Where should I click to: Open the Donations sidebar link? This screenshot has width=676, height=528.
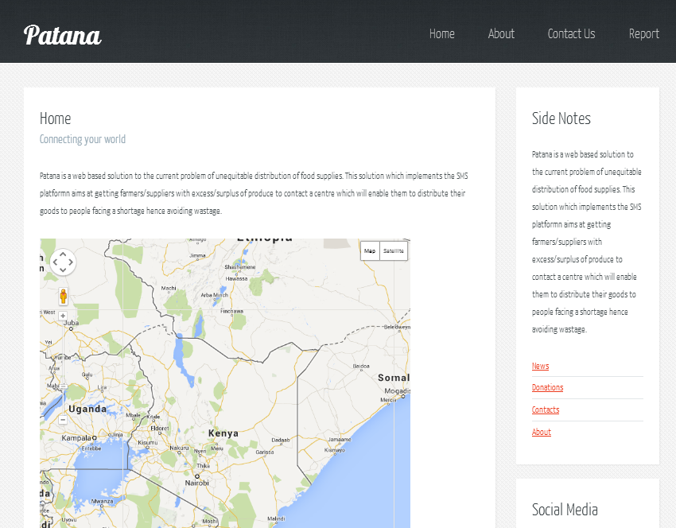click(547, 387)
